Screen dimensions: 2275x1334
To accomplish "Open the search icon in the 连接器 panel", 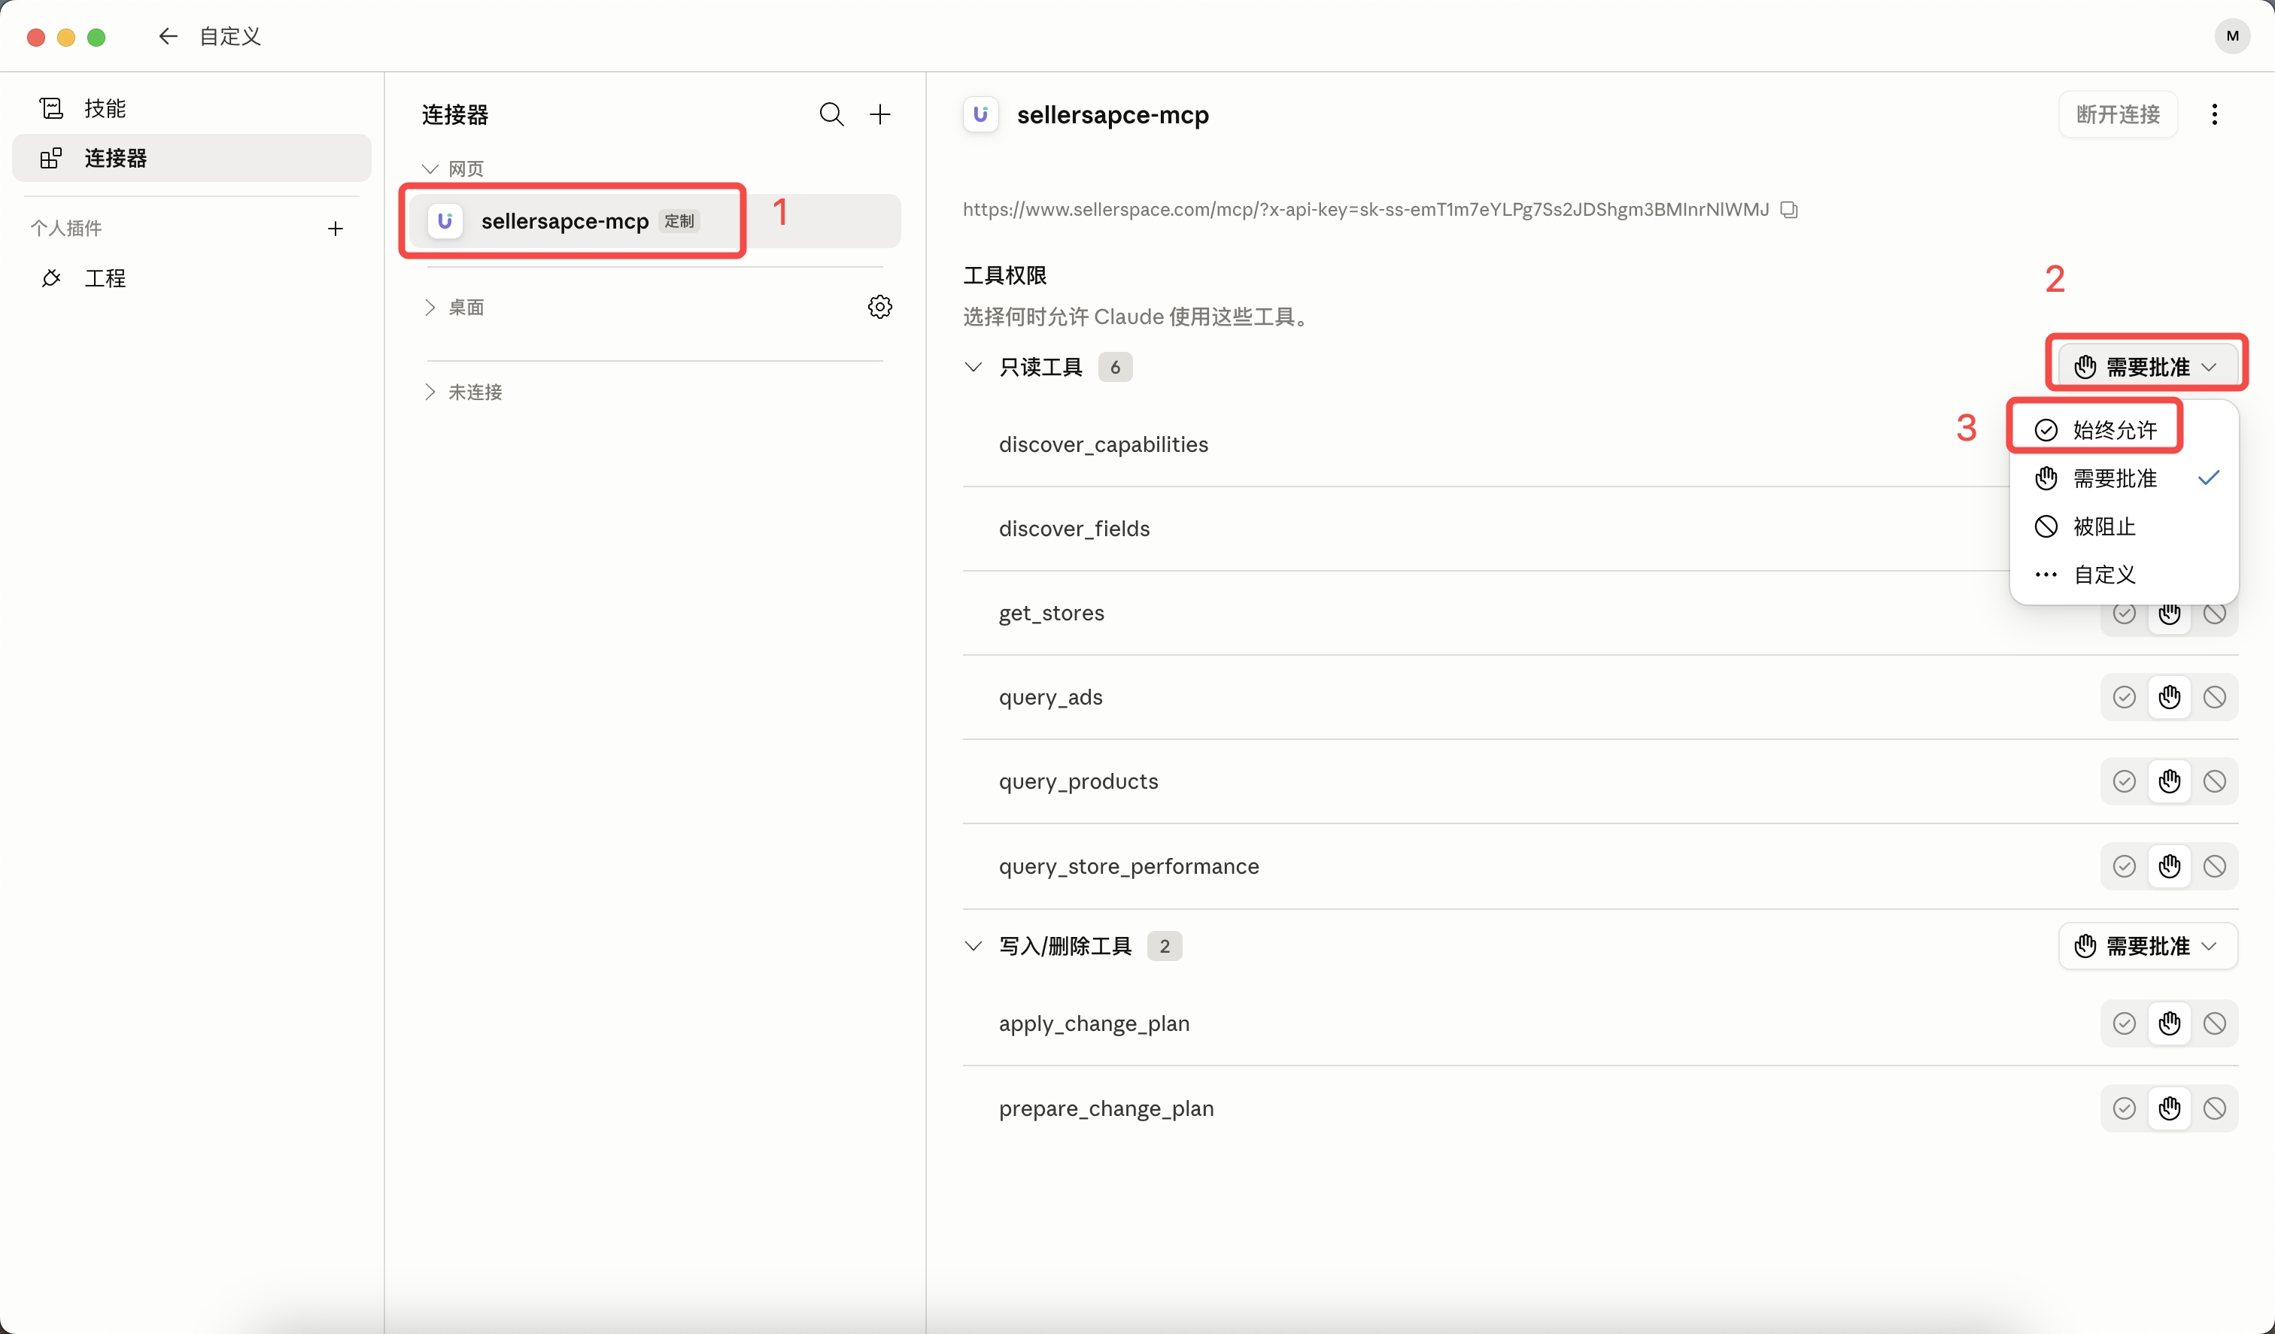I will [831, 114].
